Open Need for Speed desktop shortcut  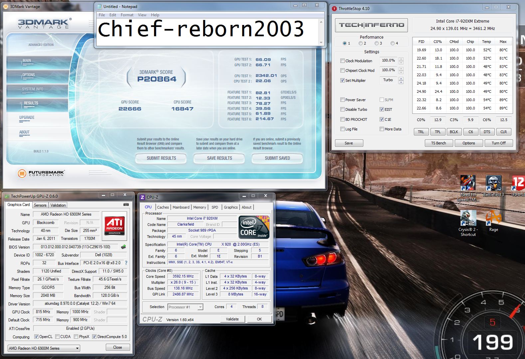click(x=468, y=189)
